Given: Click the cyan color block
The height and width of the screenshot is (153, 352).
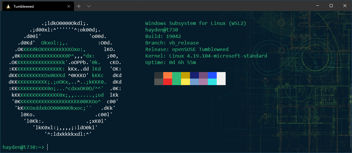Looking at the screenshot, I should 212,82.
